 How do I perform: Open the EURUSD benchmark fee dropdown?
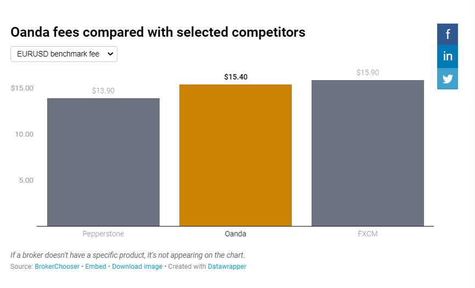click(x=64, y=54)
